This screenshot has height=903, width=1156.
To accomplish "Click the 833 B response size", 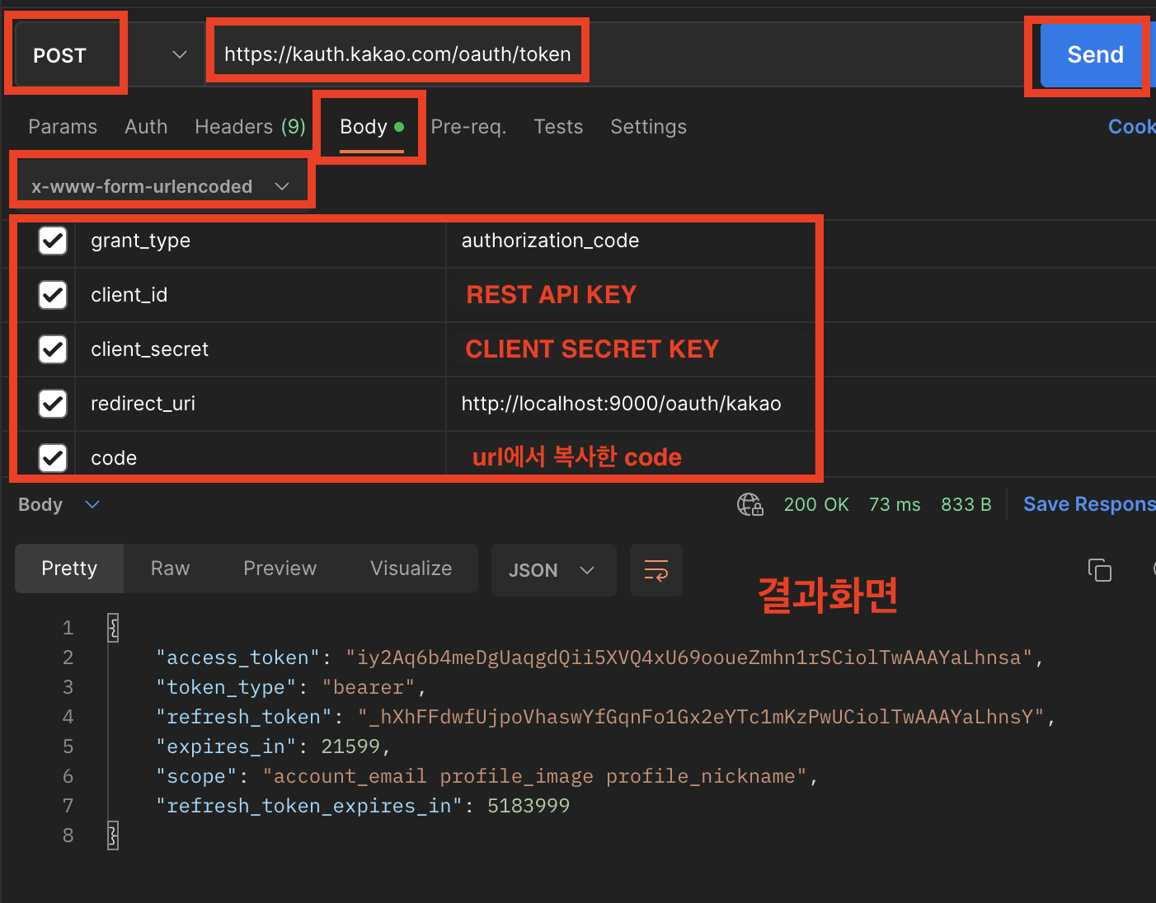I will tap(966, 504).
